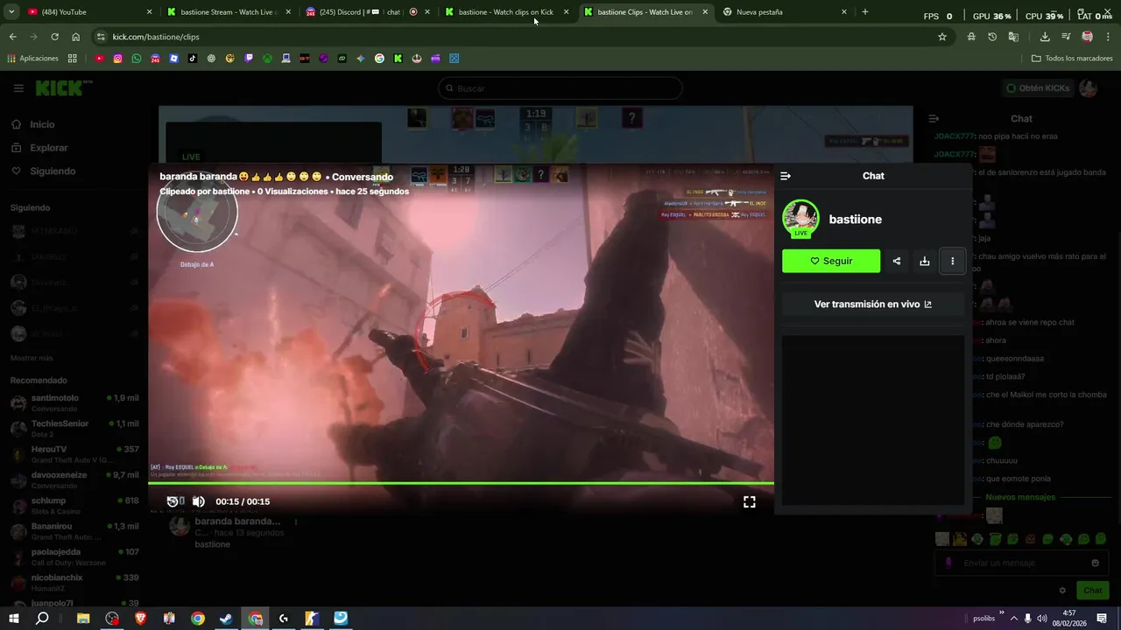This screenshot has width=1121, height=630.
Task: Switch to bastiione Stream browser tab
Action: coord(228,12)
